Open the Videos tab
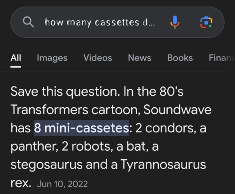Screen dimensions: 235x194 98,58
